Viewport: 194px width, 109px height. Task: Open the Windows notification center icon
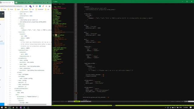191,107
